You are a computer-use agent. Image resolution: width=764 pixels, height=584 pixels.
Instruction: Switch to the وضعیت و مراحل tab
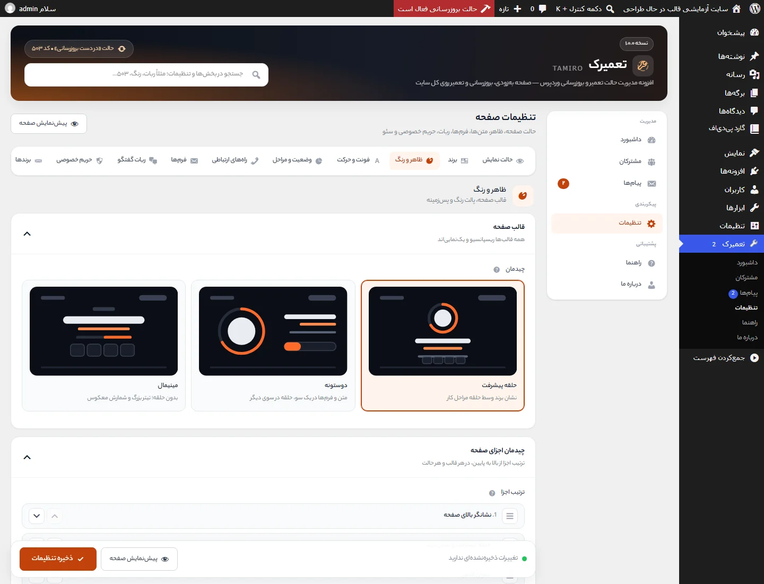click(297, 160)
